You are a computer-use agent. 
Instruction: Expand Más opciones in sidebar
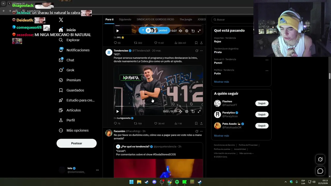74,130
